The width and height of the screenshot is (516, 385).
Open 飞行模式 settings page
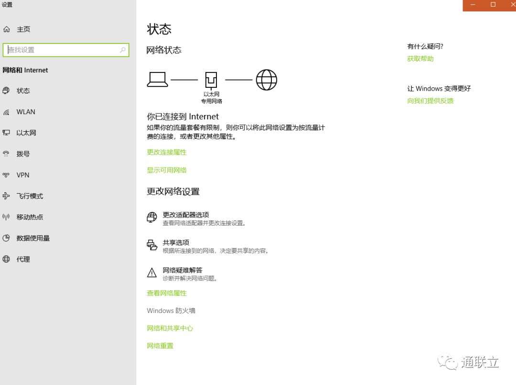[30, 196]
